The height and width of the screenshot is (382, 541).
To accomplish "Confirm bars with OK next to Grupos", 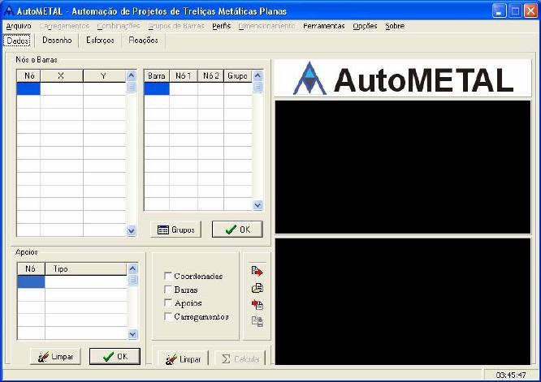I will pyautogui.click(x=237, y=230).
